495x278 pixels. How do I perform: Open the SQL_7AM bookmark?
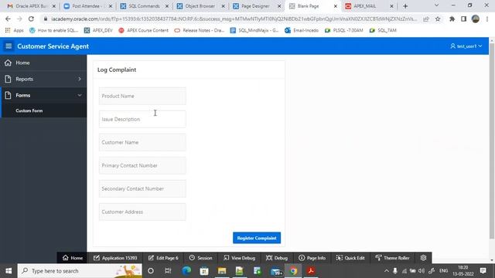pyautogui.click(x=383, y=30)
